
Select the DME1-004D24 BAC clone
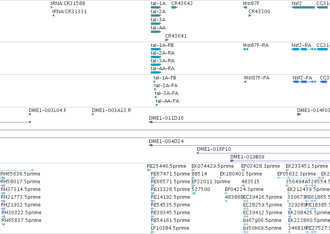(x=239, y=146)
